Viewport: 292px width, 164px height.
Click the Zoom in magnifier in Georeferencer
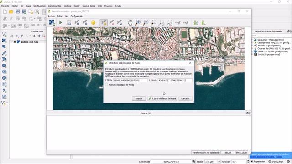138,22
